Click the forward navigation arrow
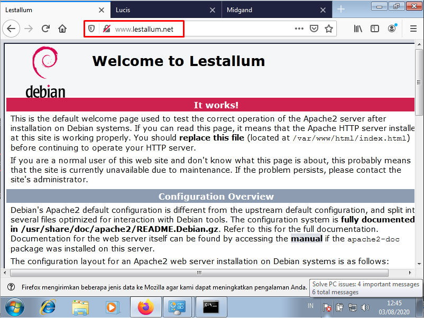 [29, 29]
